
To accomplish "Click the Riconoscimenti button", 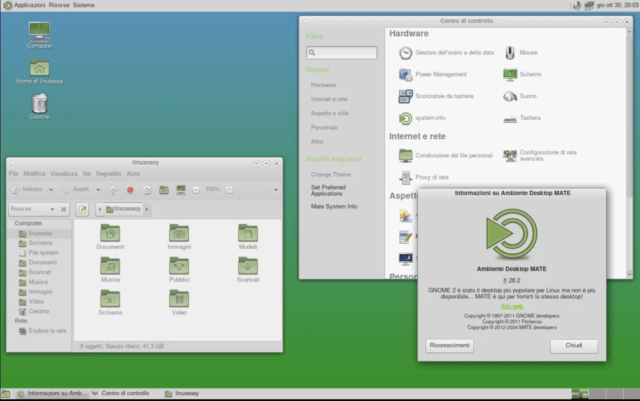I will 449,345.
